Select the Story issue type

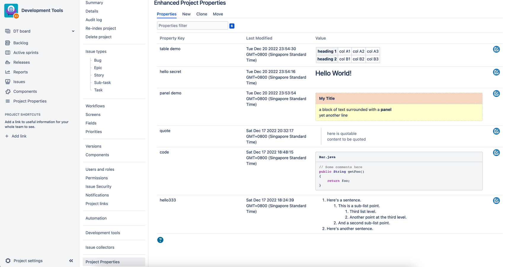click(x=99, y=75)
